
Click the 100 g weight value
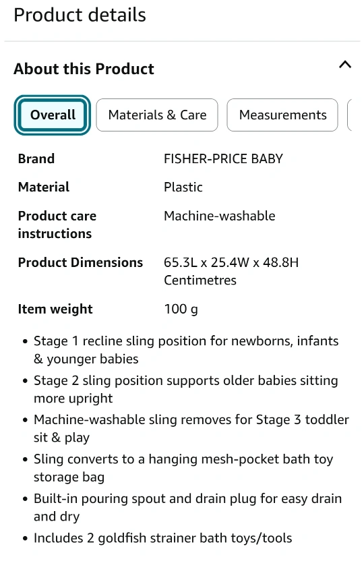pos(181,309)
